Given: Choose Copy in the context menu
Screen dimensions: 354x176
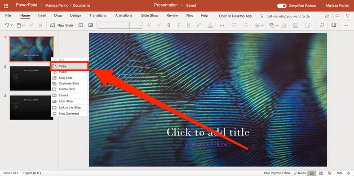Looking at the screenshot, I should (69, 66).
